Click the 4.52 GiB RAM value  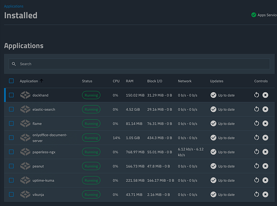click(133, 109)
